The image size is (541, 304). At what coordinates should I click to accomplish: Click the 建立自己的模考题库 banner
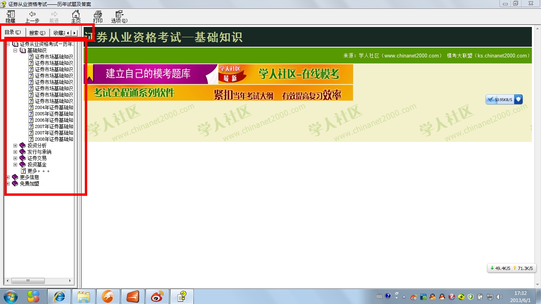pos(151,74)
